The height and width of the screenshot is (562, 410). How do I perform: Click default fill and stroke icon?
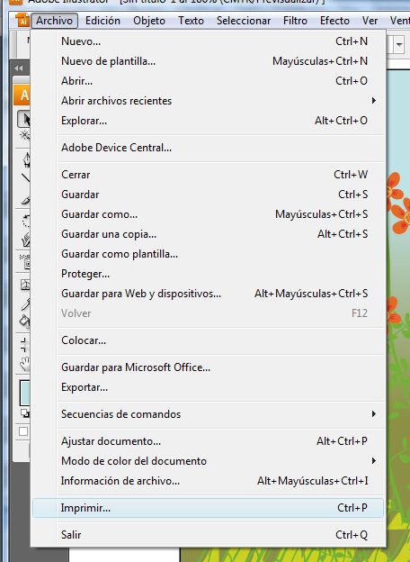tap(25, 413)
